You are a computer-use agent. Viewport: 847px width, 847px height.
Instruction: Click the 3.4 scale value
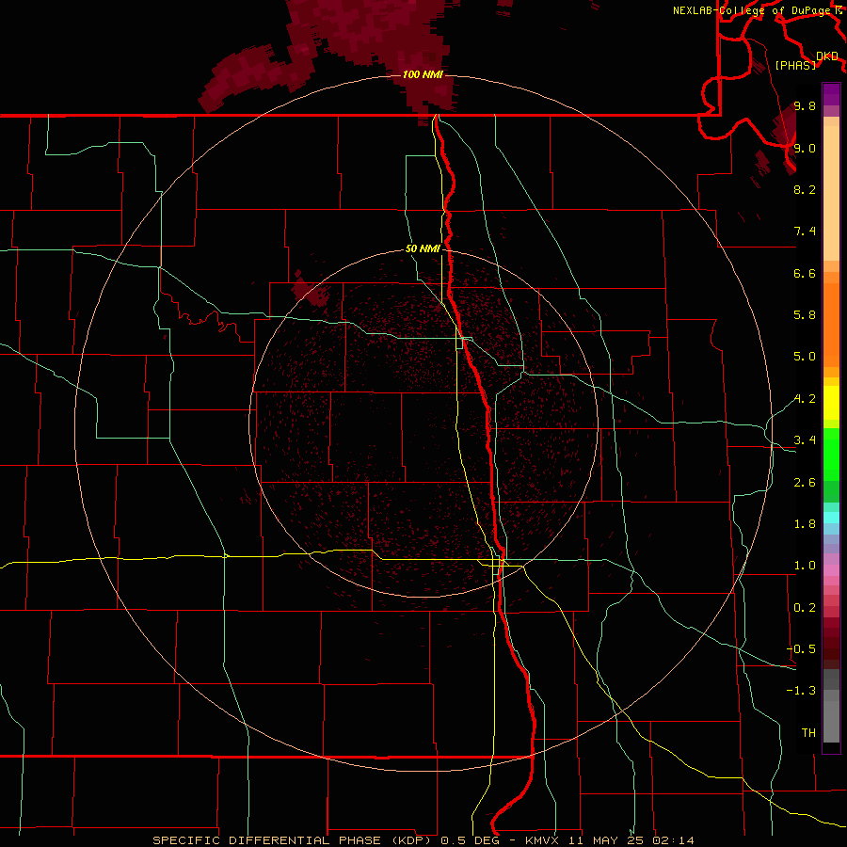pos(805,440)
